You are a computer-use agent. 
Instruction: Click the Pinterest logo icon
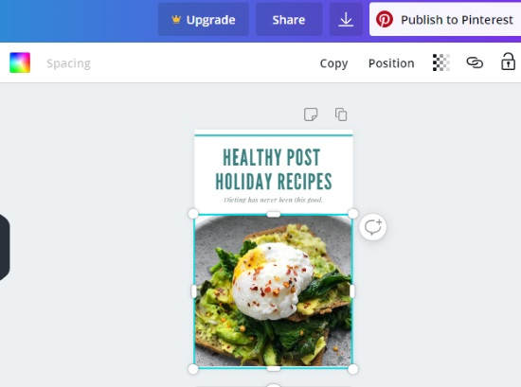(x=385, y=20)
